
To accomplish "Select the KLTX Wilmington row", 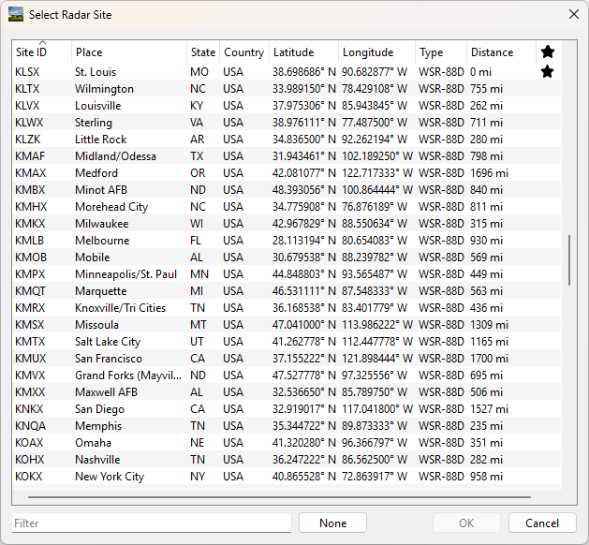I will tap(287, 89).
